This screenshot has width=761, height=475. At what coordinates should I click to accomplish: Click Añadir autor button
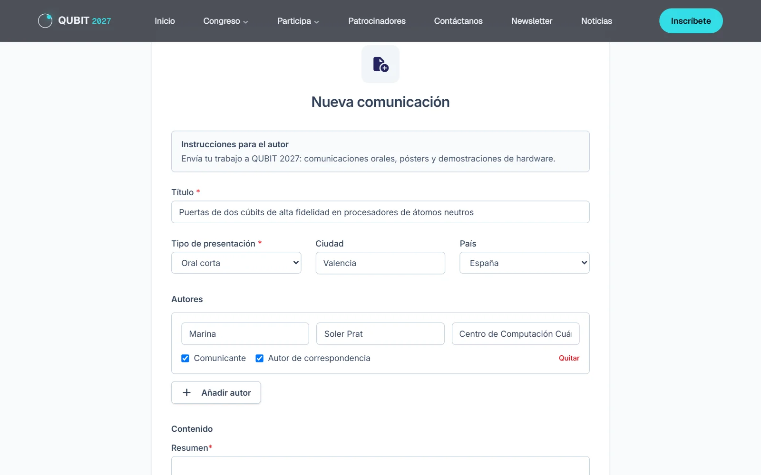pyautogui.click(x=216, y=392)
